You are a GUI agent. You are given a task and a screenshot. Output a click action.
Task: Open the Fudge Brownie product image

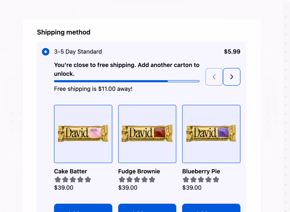[x=147, y=134]
